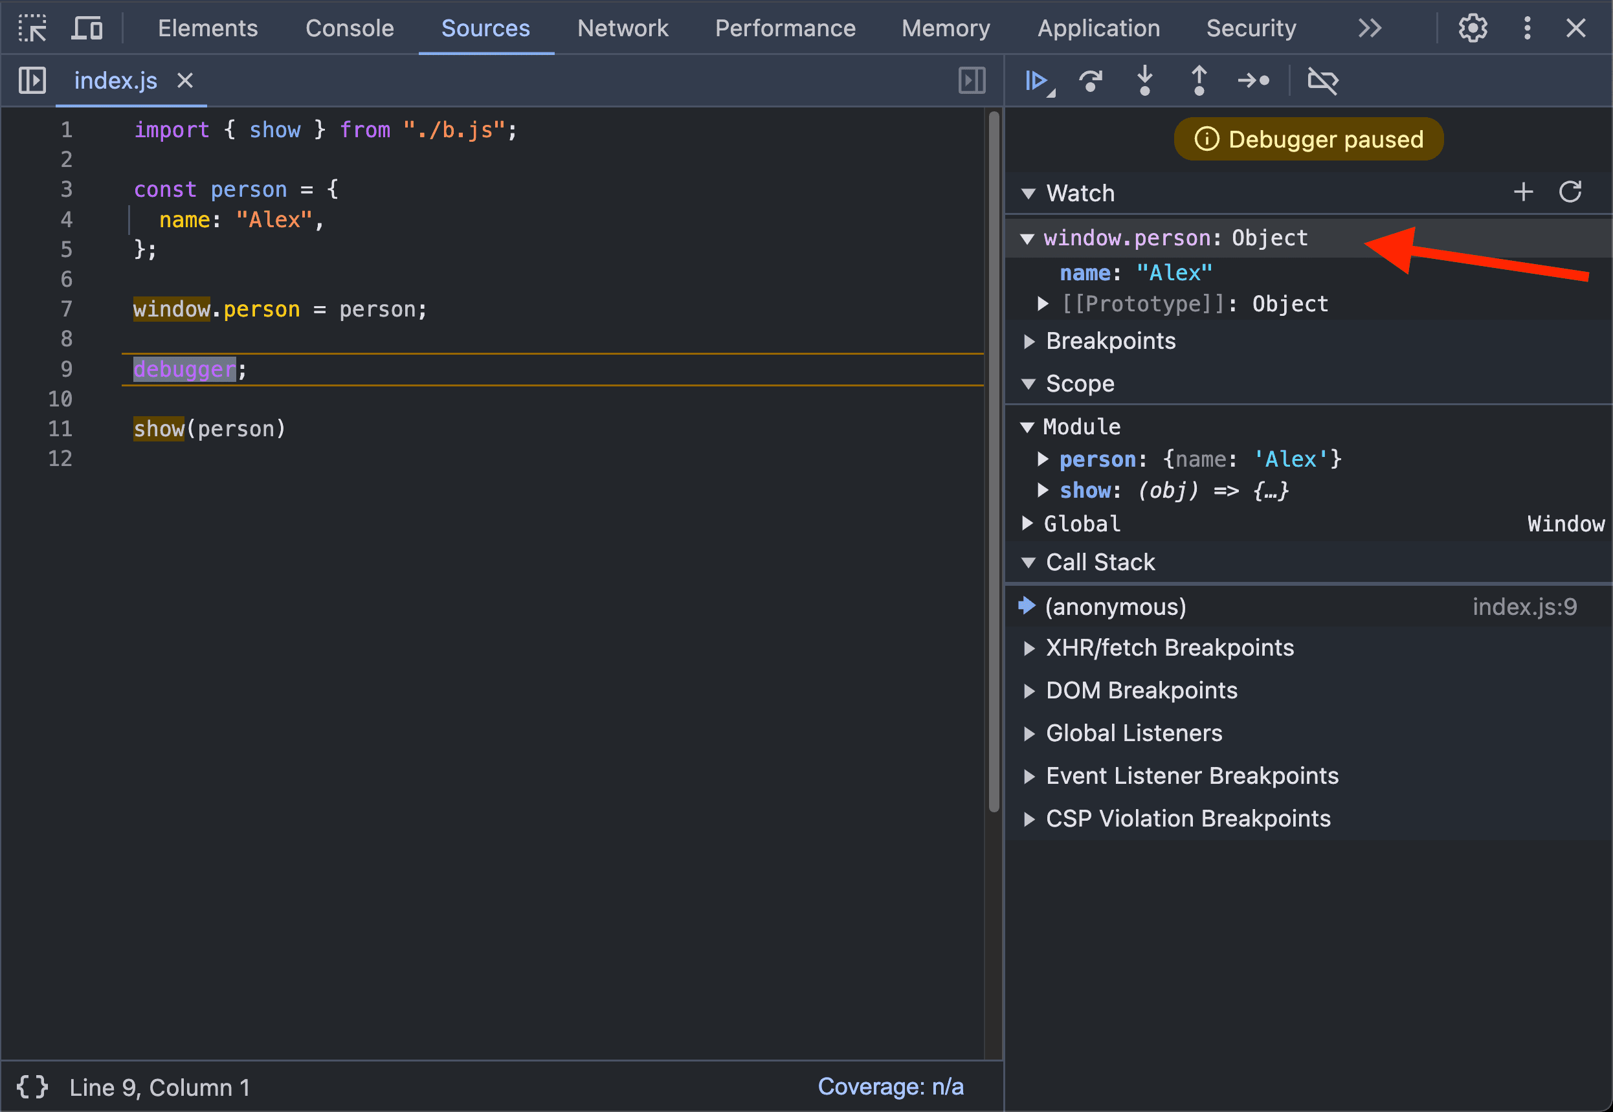Open the three-dot customize menu

1527,28
